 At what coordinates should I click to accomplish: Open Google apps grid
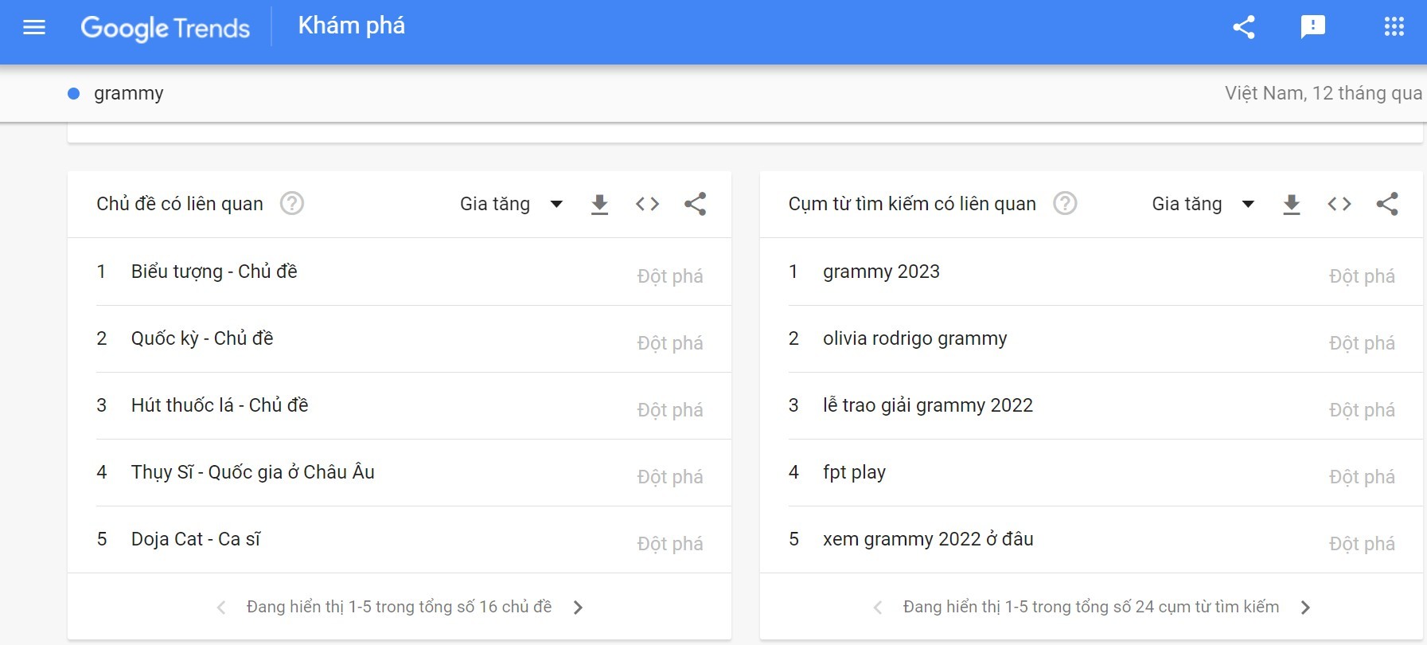pyautogui.click(x=1394, y=27)
